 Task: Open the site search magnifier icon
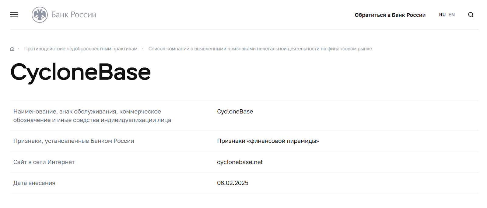(471, 15)
